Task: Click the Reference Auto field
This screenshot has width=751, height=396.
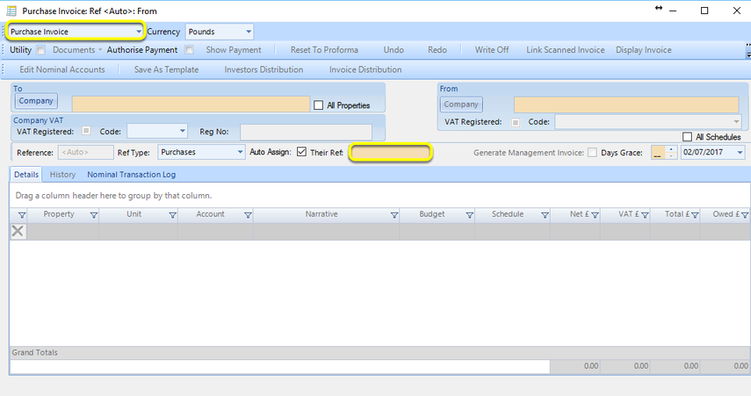Action: [x=86, y=152]
